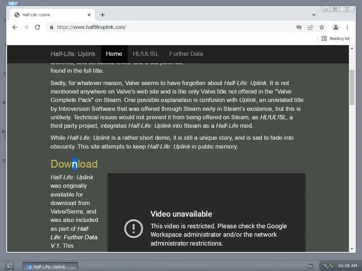Screen dimensions: 362x271
Task: Click the 'While Half-Life: Uplink is' paragraph
Action: point(172,142)
